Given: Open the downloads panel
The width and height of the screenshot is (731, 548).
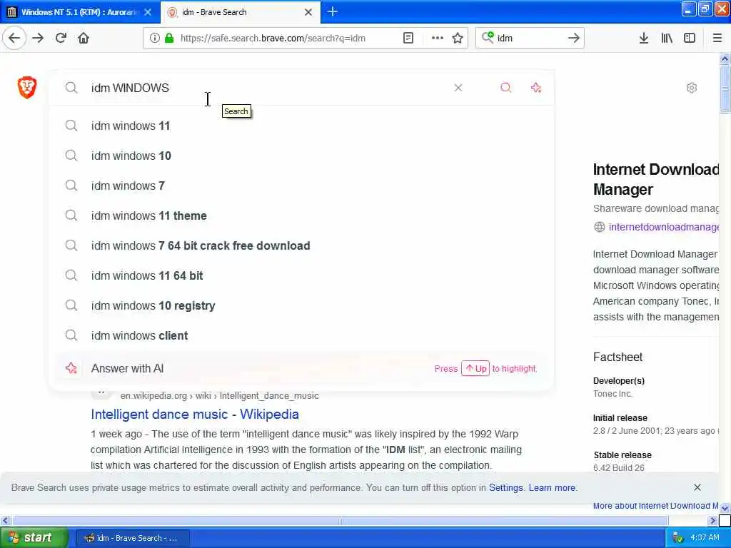Looking at the screenshot, I should pos(643,38).
